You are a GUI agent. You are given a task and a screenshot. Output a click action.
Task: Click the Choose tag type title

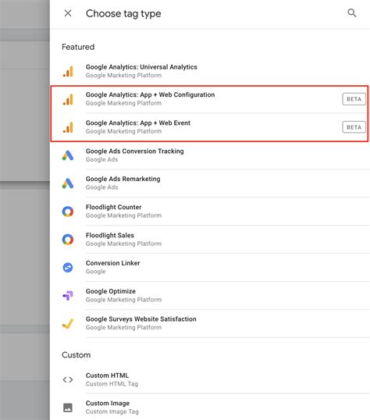click(123, 13)
